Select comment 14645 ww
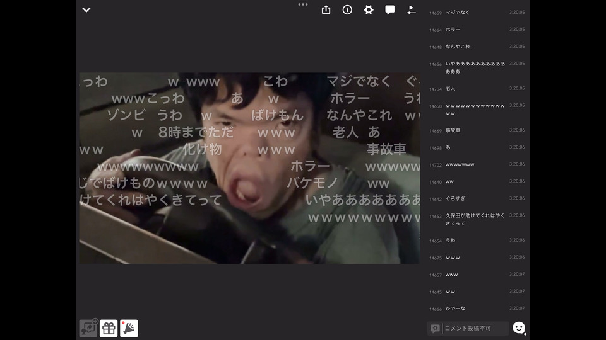Viewport: 606px width, 340px height. click(x=477, y=292)
